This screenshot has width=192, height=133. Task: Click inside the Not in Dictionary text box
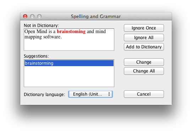[69, 39]
